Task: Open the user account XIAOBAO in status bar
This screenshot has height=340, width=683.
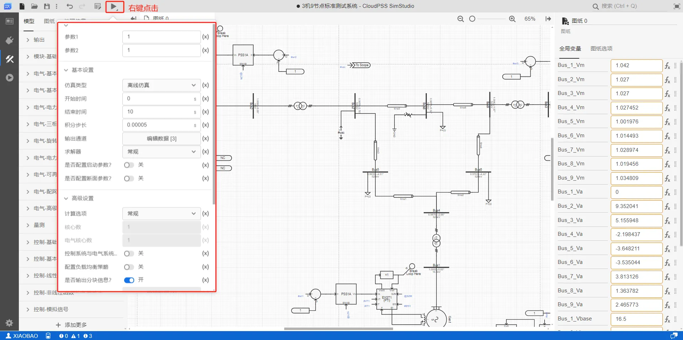Action: pyautogui.click(x=22, y=336)
